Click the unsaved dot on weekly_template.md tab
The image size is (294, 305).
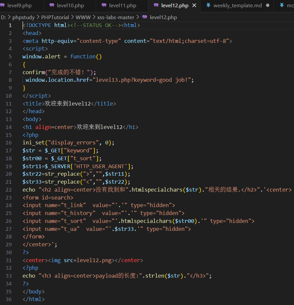point(268,6)
